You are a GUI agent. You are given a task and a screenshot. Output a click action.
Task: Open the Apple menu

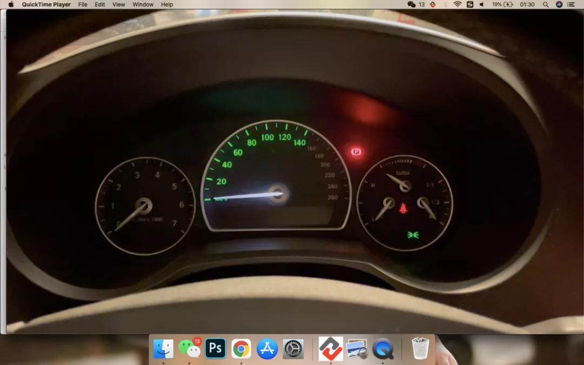point(11,4)
